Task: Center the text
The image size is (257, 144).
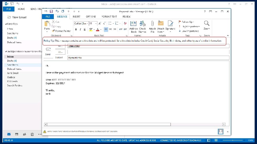Action: click(110, 29)
